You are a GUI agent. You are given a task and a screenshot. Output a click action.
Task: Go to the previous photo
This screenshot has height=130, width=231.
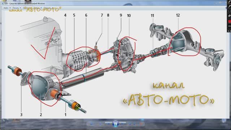click(109, 124)
